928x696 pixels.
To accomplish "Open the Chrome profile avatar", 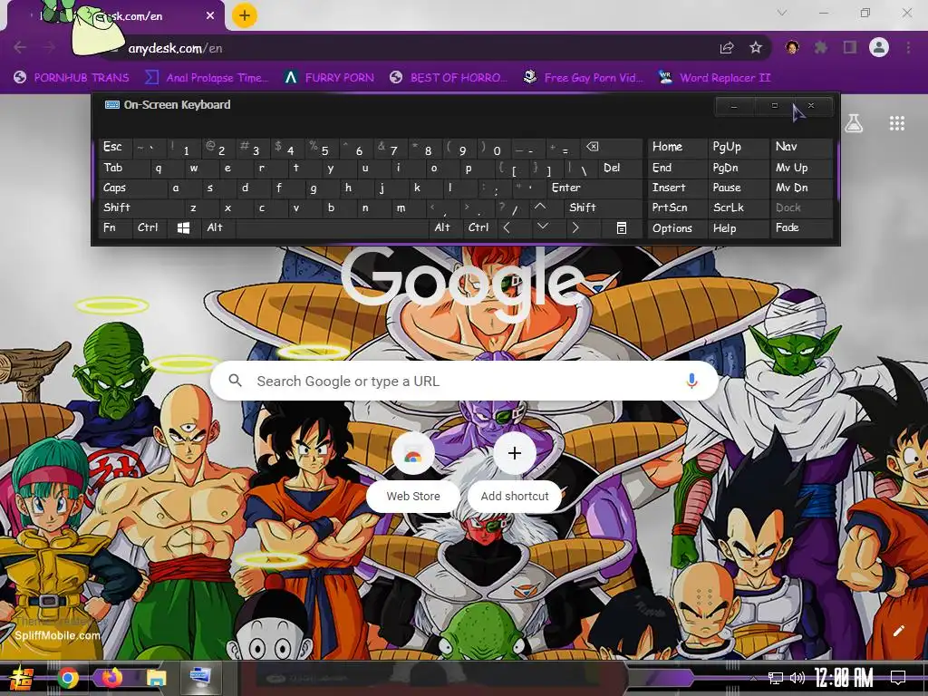I will pos(879,47).
